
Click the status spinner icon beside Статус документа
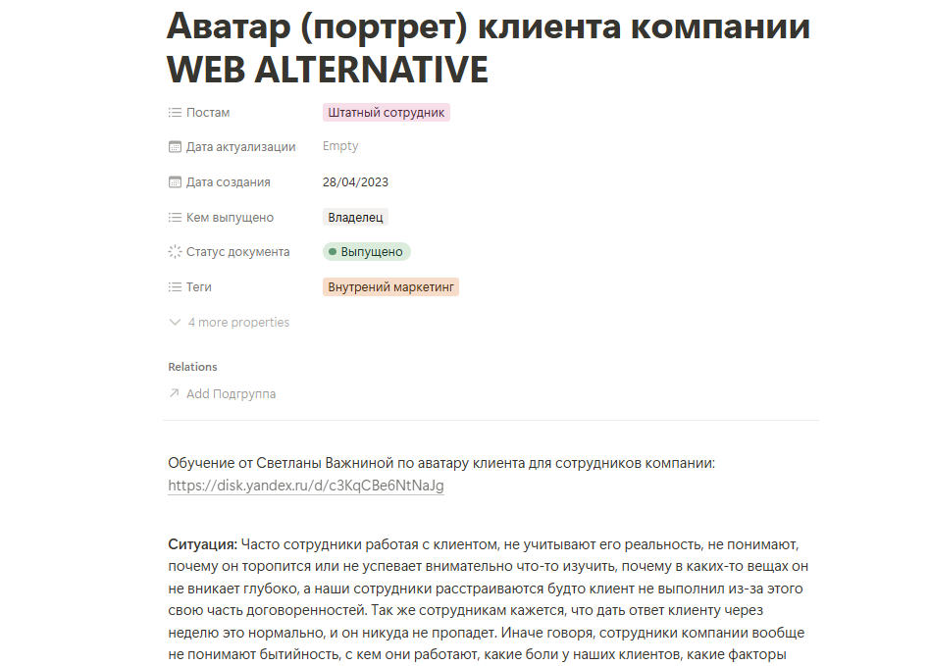click(x=175, y=251)
